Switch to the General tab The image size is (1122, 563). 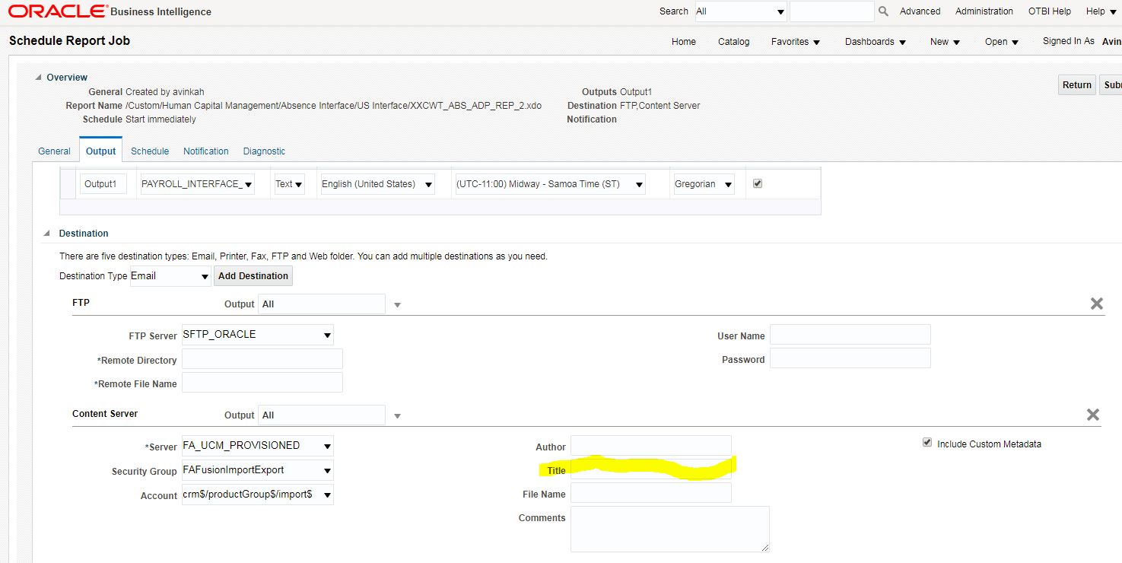pos(54,151)
